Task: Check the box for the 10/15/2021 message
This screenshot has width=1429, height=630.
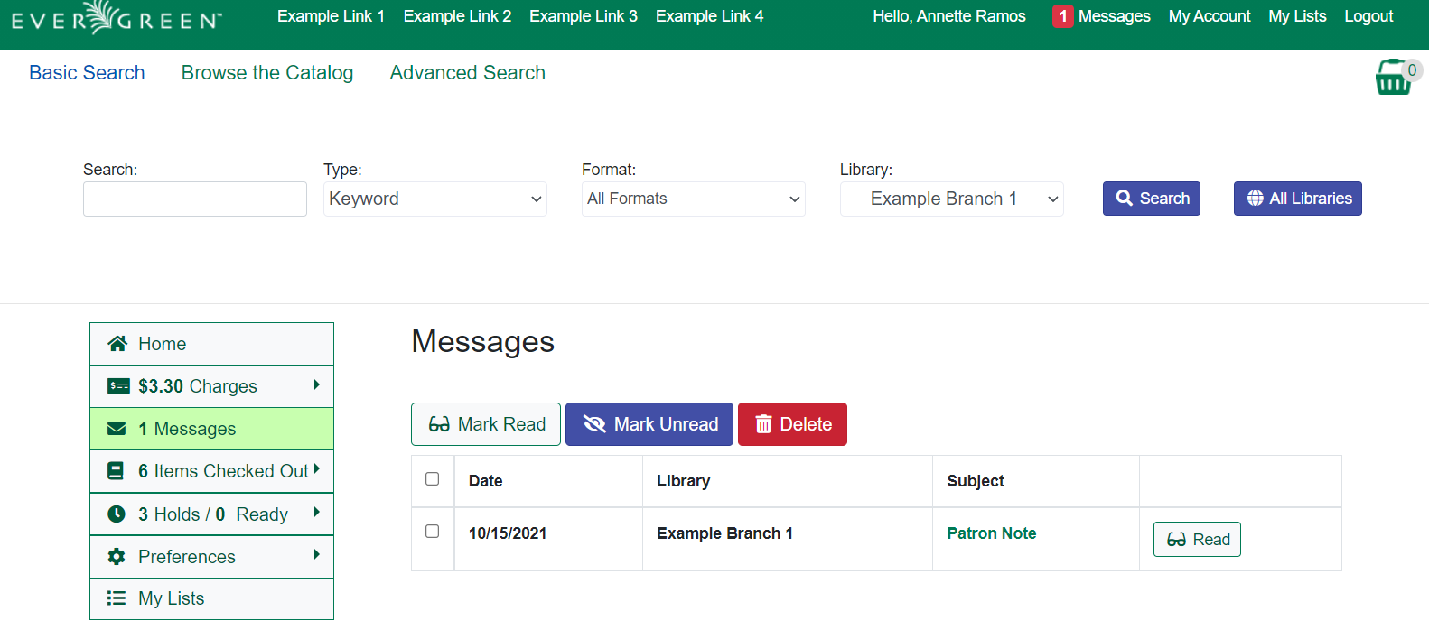Action: [x=433, y=532]
